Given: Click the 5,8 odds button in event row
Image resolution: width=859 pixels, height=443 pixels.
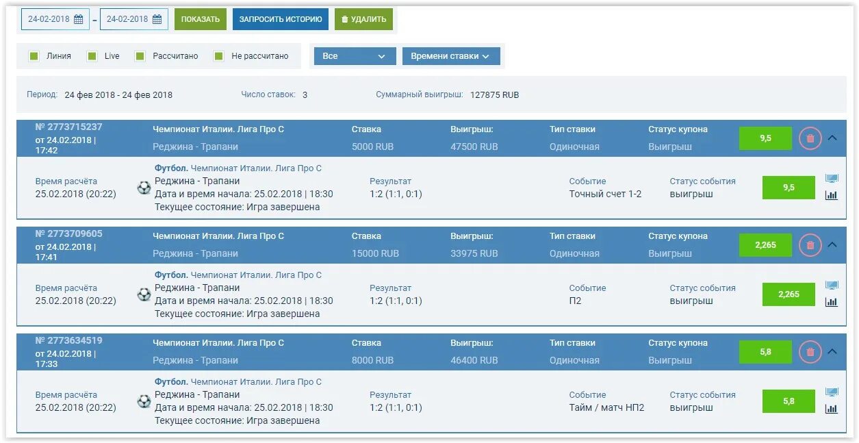Looking at the screenshot, I should [789, 401].
